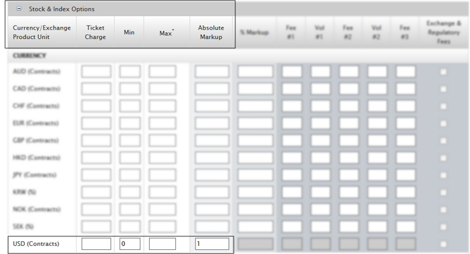The width and height of the screenshot is (470, 254).
Task: Click the SEK (%) % Markup field
Action: [x=255, y=226]
